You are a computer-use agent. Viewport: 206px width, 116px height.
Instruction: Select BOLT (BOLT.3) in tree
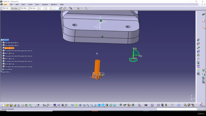pos(9,59)
